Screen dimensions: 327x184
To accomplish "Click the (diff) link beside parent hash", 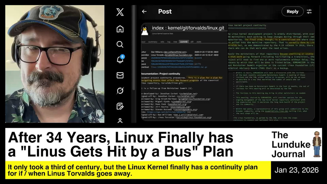I will pyautogui.click(x=197, y=64).
